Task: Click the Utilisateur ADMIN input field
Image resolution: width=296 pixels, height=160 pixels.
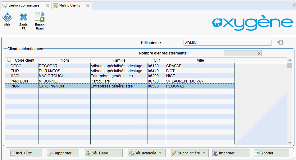Action: click(227, 43)
